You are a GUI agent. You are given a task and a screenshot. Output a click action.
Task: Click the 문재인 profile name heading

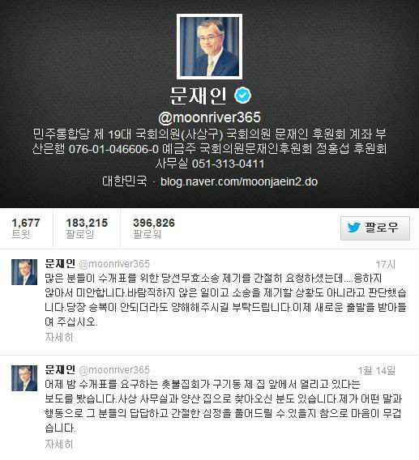click(199, 96)
